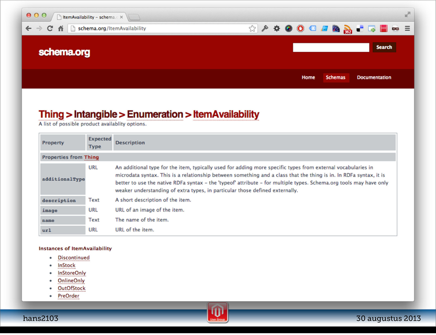
Task: Open the OutOfStock instance link
Action: (72, 288)
